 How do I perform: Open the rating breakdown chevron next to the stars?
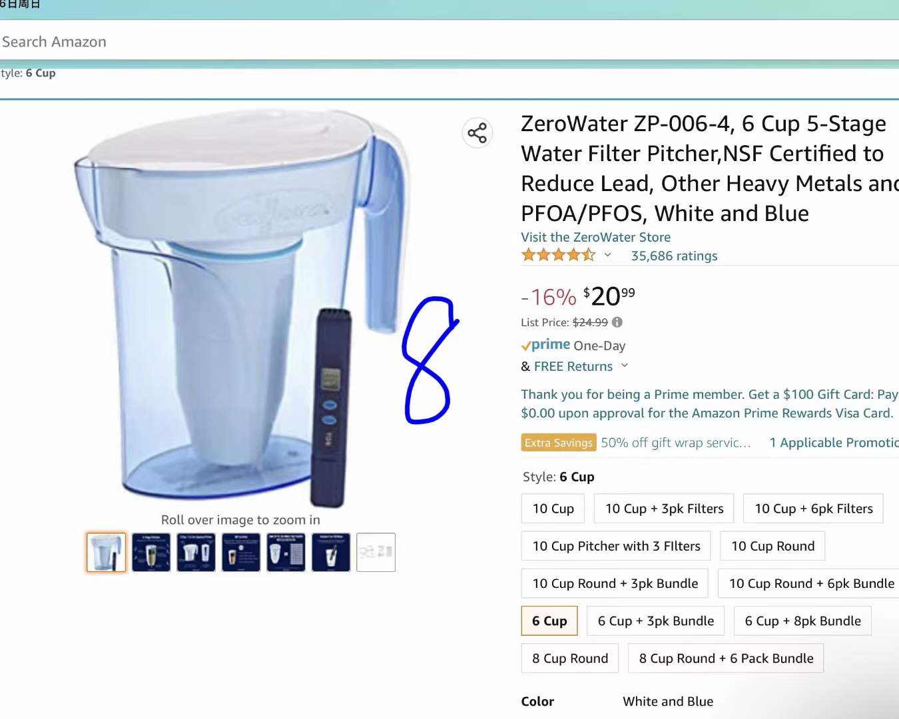click(607, 255)
